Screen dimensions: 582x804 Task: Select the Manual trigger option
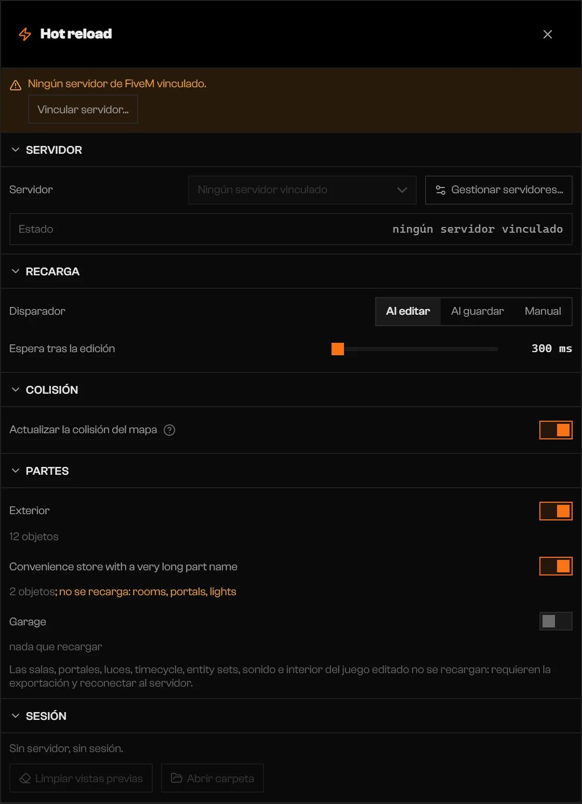(543, 311)
